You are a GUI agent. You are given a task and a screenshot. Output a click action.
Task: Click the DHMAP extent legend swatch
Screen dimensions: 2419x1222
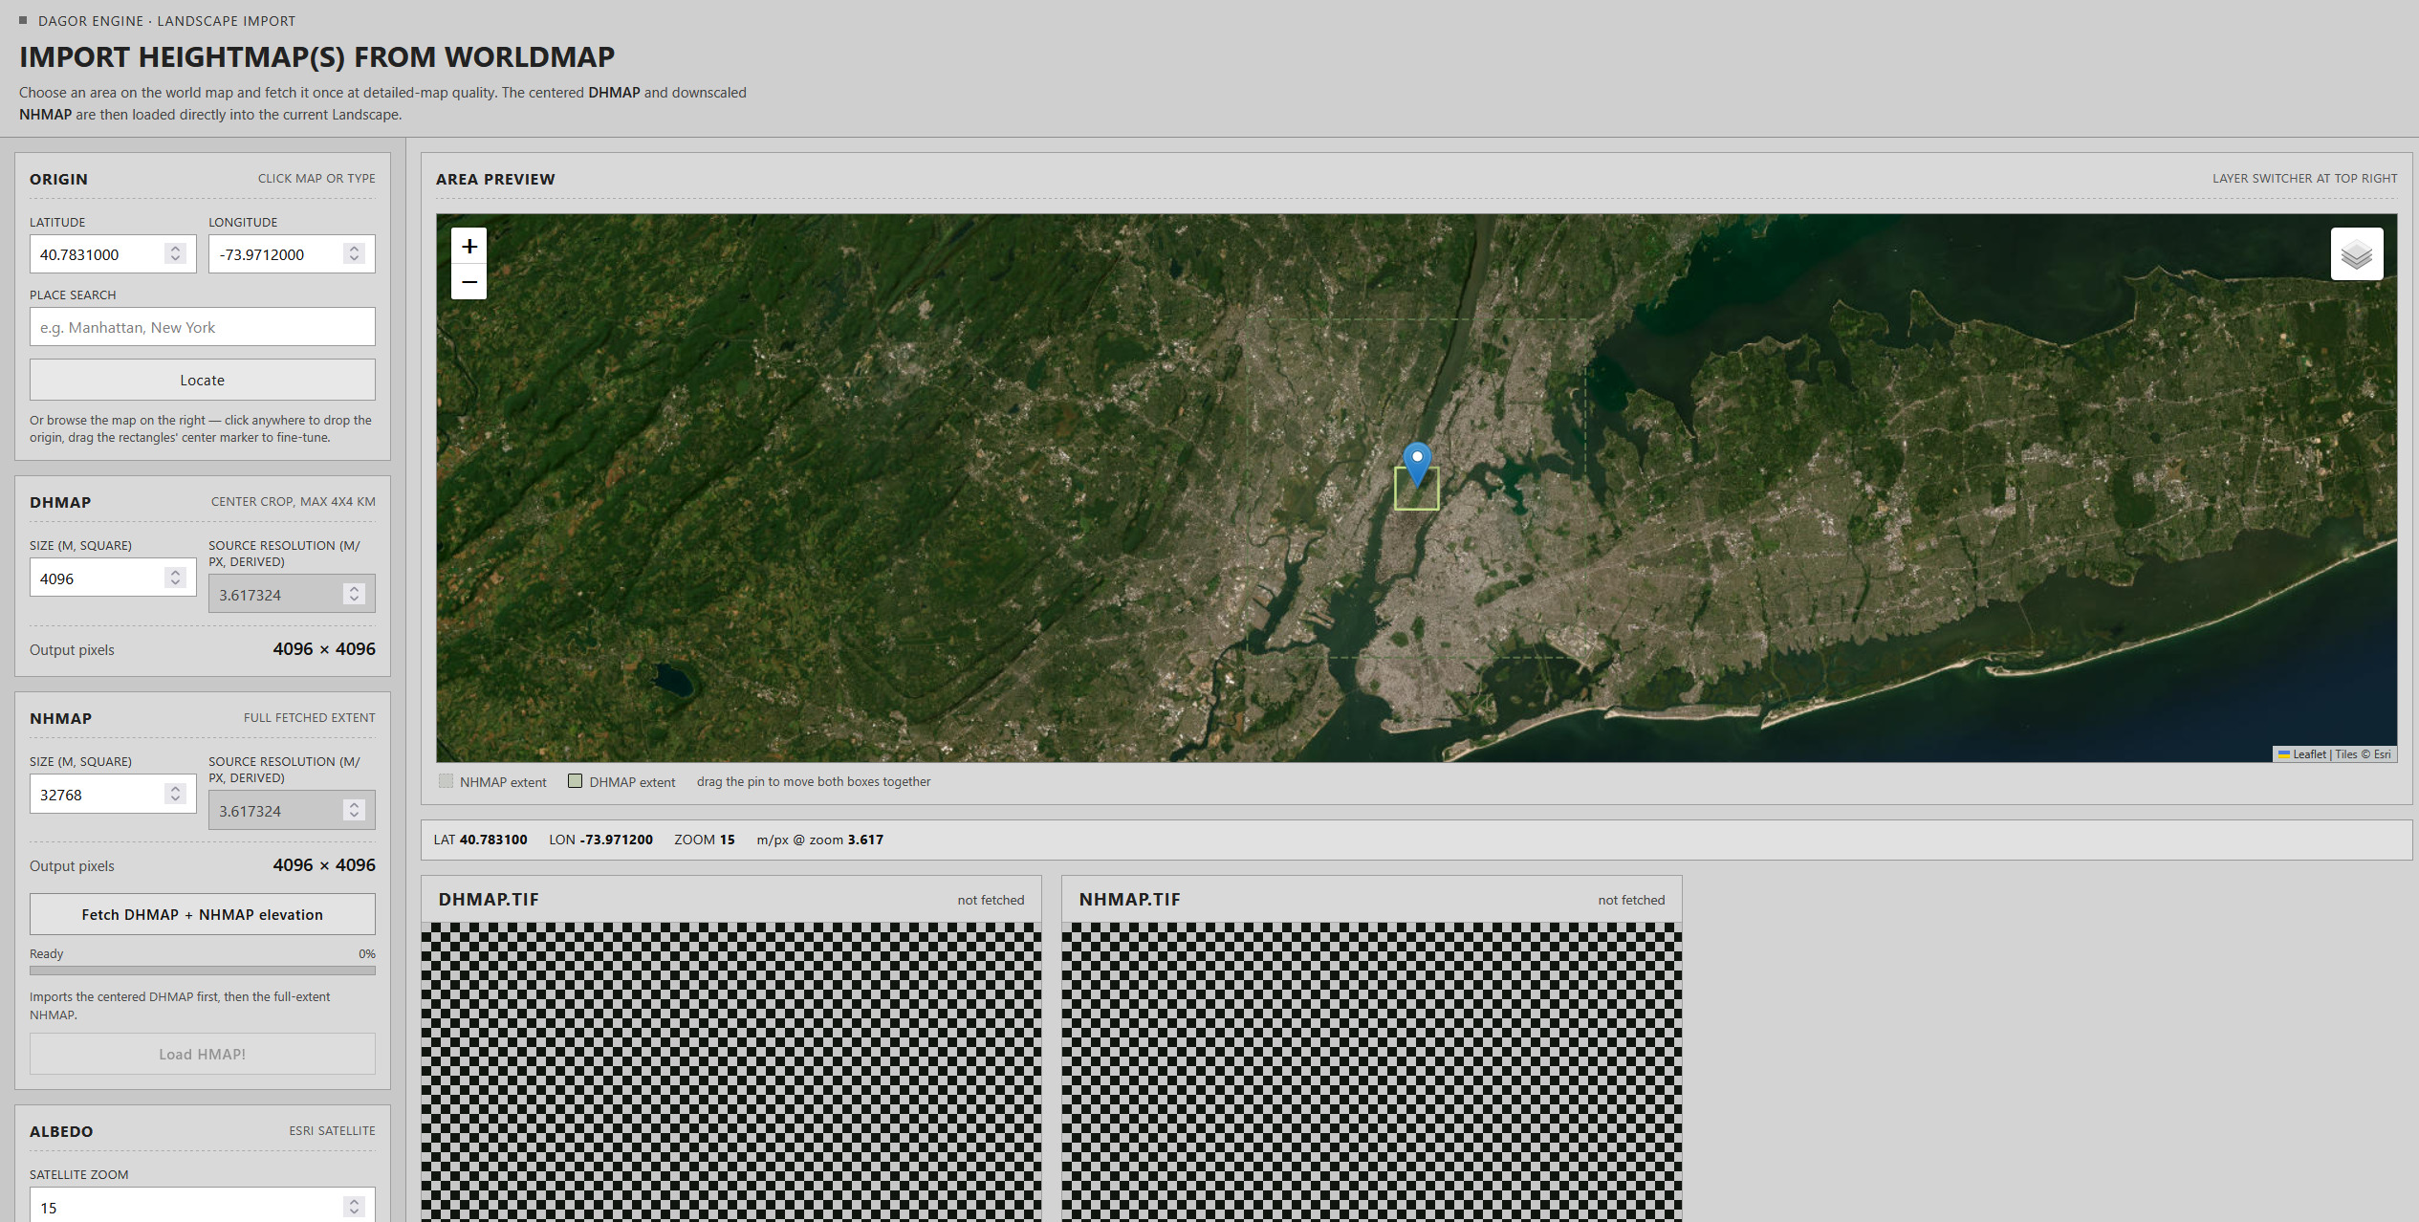click(575, 781)
